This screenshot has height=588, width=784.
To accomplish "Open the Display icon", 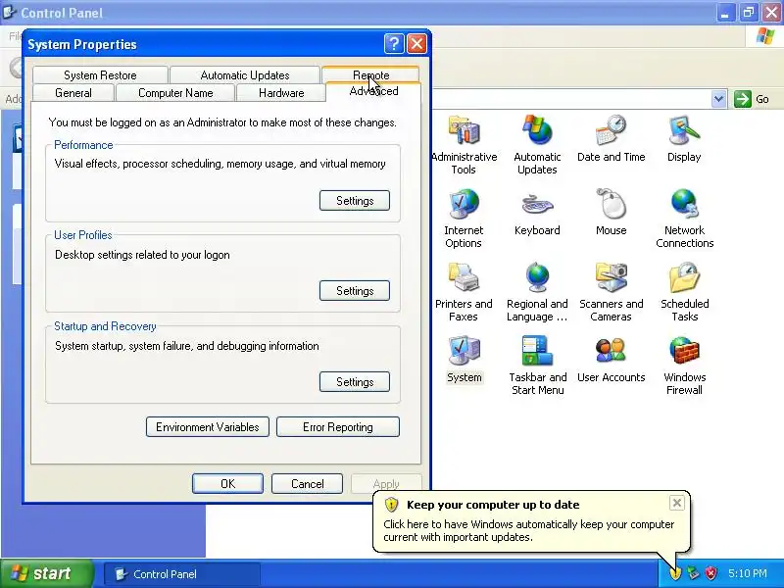I will tap(684, 139).
